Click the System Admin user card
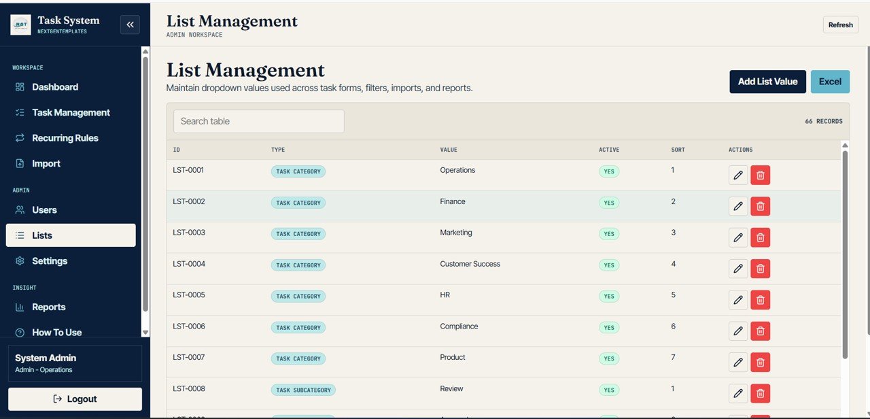 (75, 364)
